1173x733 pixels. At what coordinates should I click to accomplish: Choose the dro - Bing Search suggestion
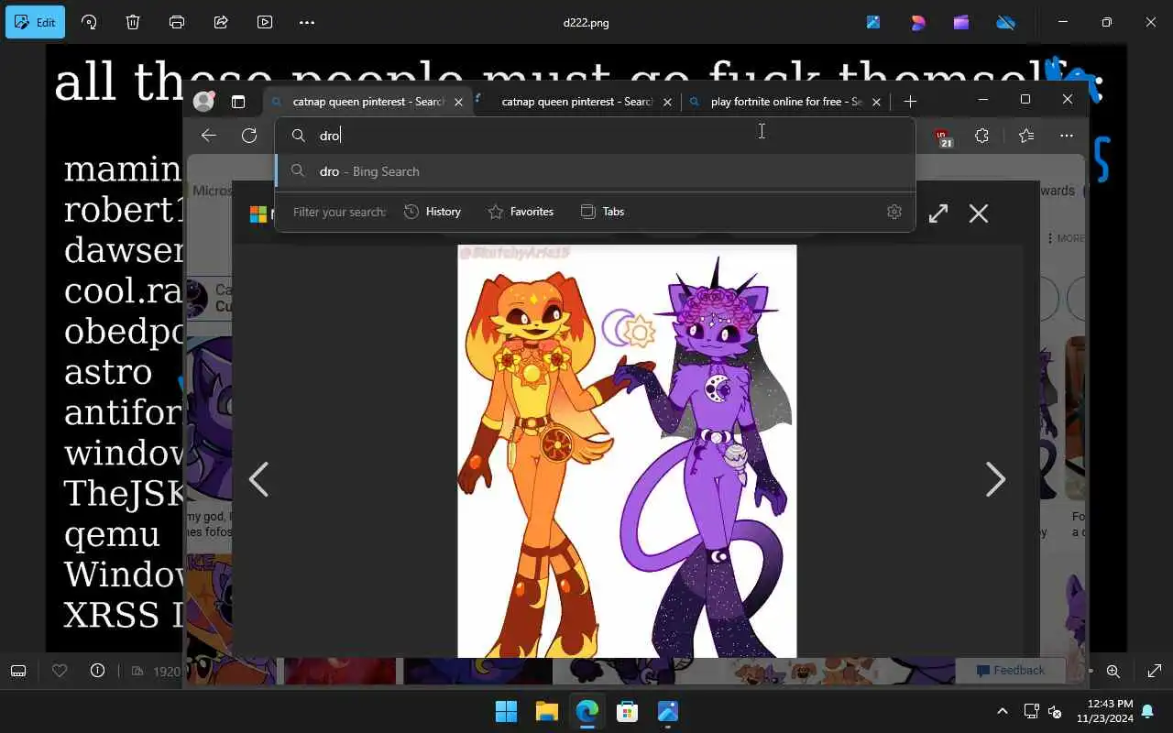click(x=595, y=171)
